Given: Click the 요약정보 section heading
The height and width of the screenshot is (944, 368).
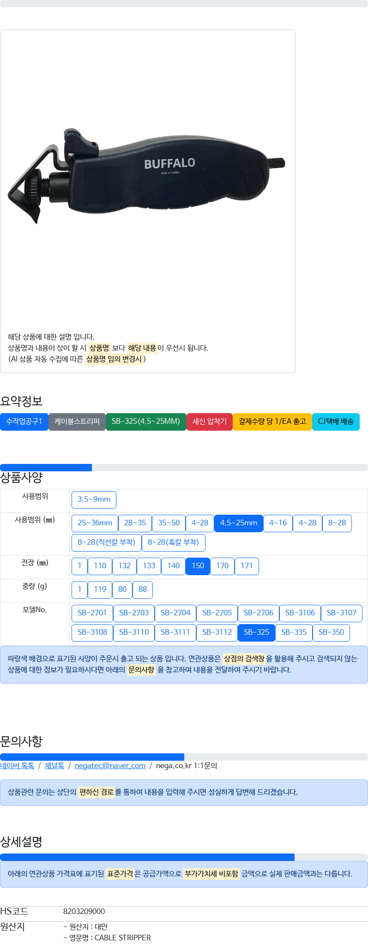Looking at the screenshot, I should coord(21,401).
